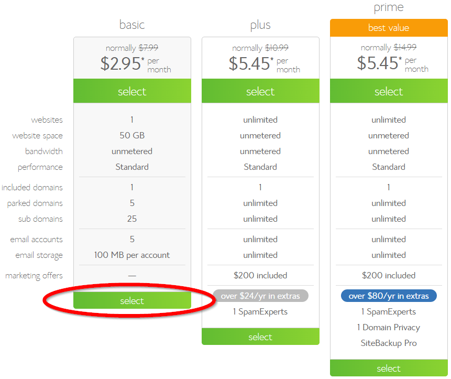Click 1 SpamExperts under plus plan
451x379 pixels.
260,312
